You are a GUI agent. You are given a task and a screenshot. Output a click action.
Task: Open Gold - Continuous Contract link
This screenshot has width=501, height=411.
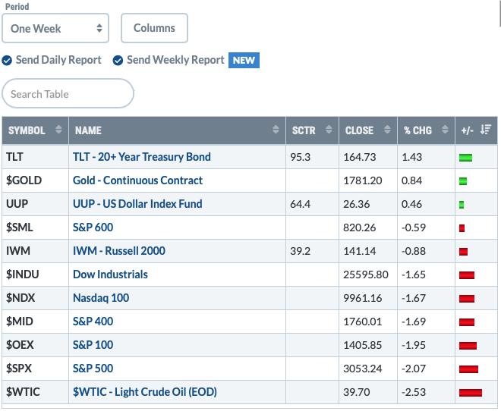(137, 180)
